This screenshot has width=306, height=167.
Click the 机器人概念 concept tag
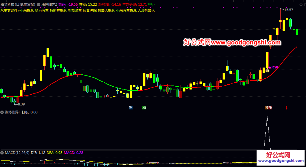(x=106, y=11)
